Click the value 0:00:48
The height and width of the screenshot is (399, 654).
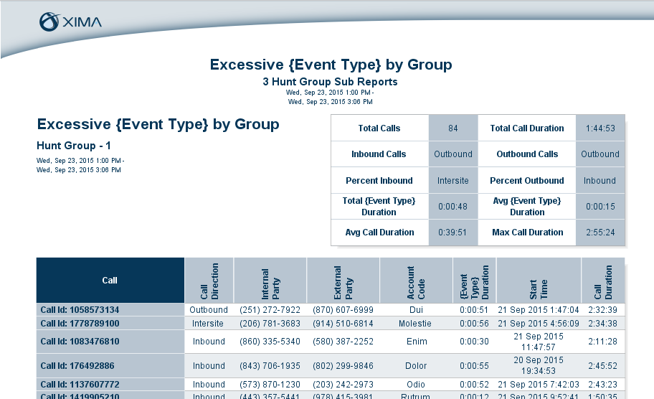click(x=453, y=207)
